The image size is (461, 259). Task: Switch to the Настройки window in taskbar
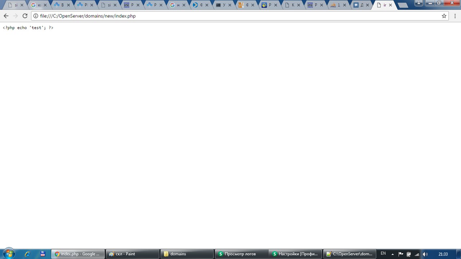tap(296, 254)
